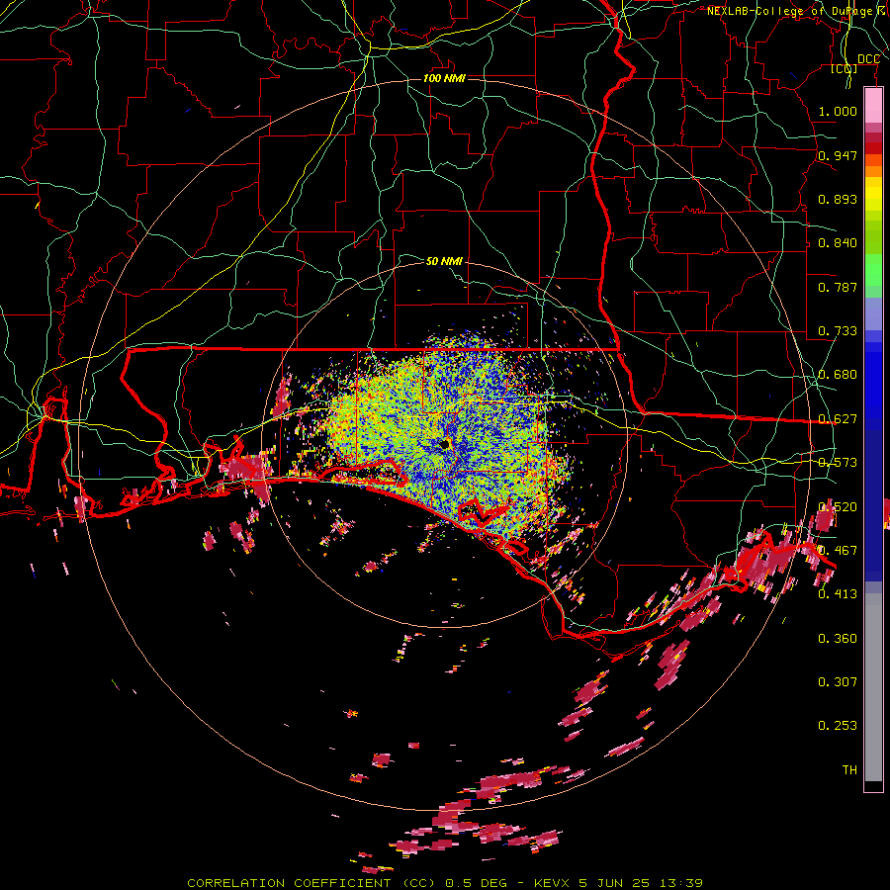The image size is (890, 890).
Task: Click the 0.733 scale value
Action: click(x=838, y=331)
